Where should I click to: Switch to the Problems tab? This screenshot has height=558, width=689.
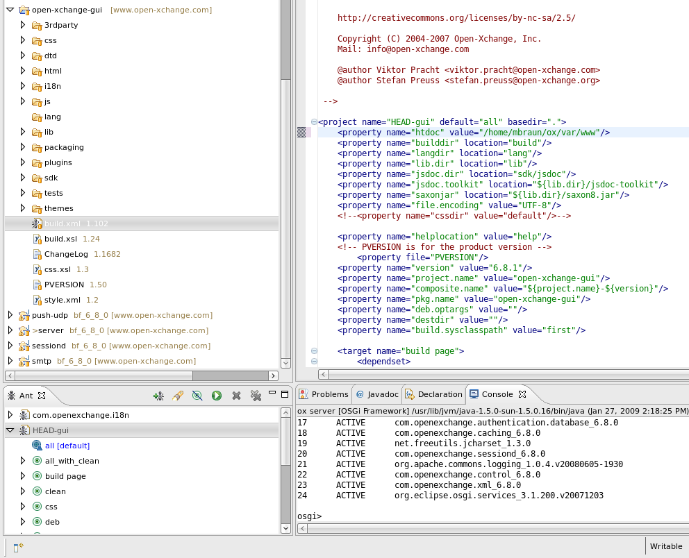click(x=324, y=394)
